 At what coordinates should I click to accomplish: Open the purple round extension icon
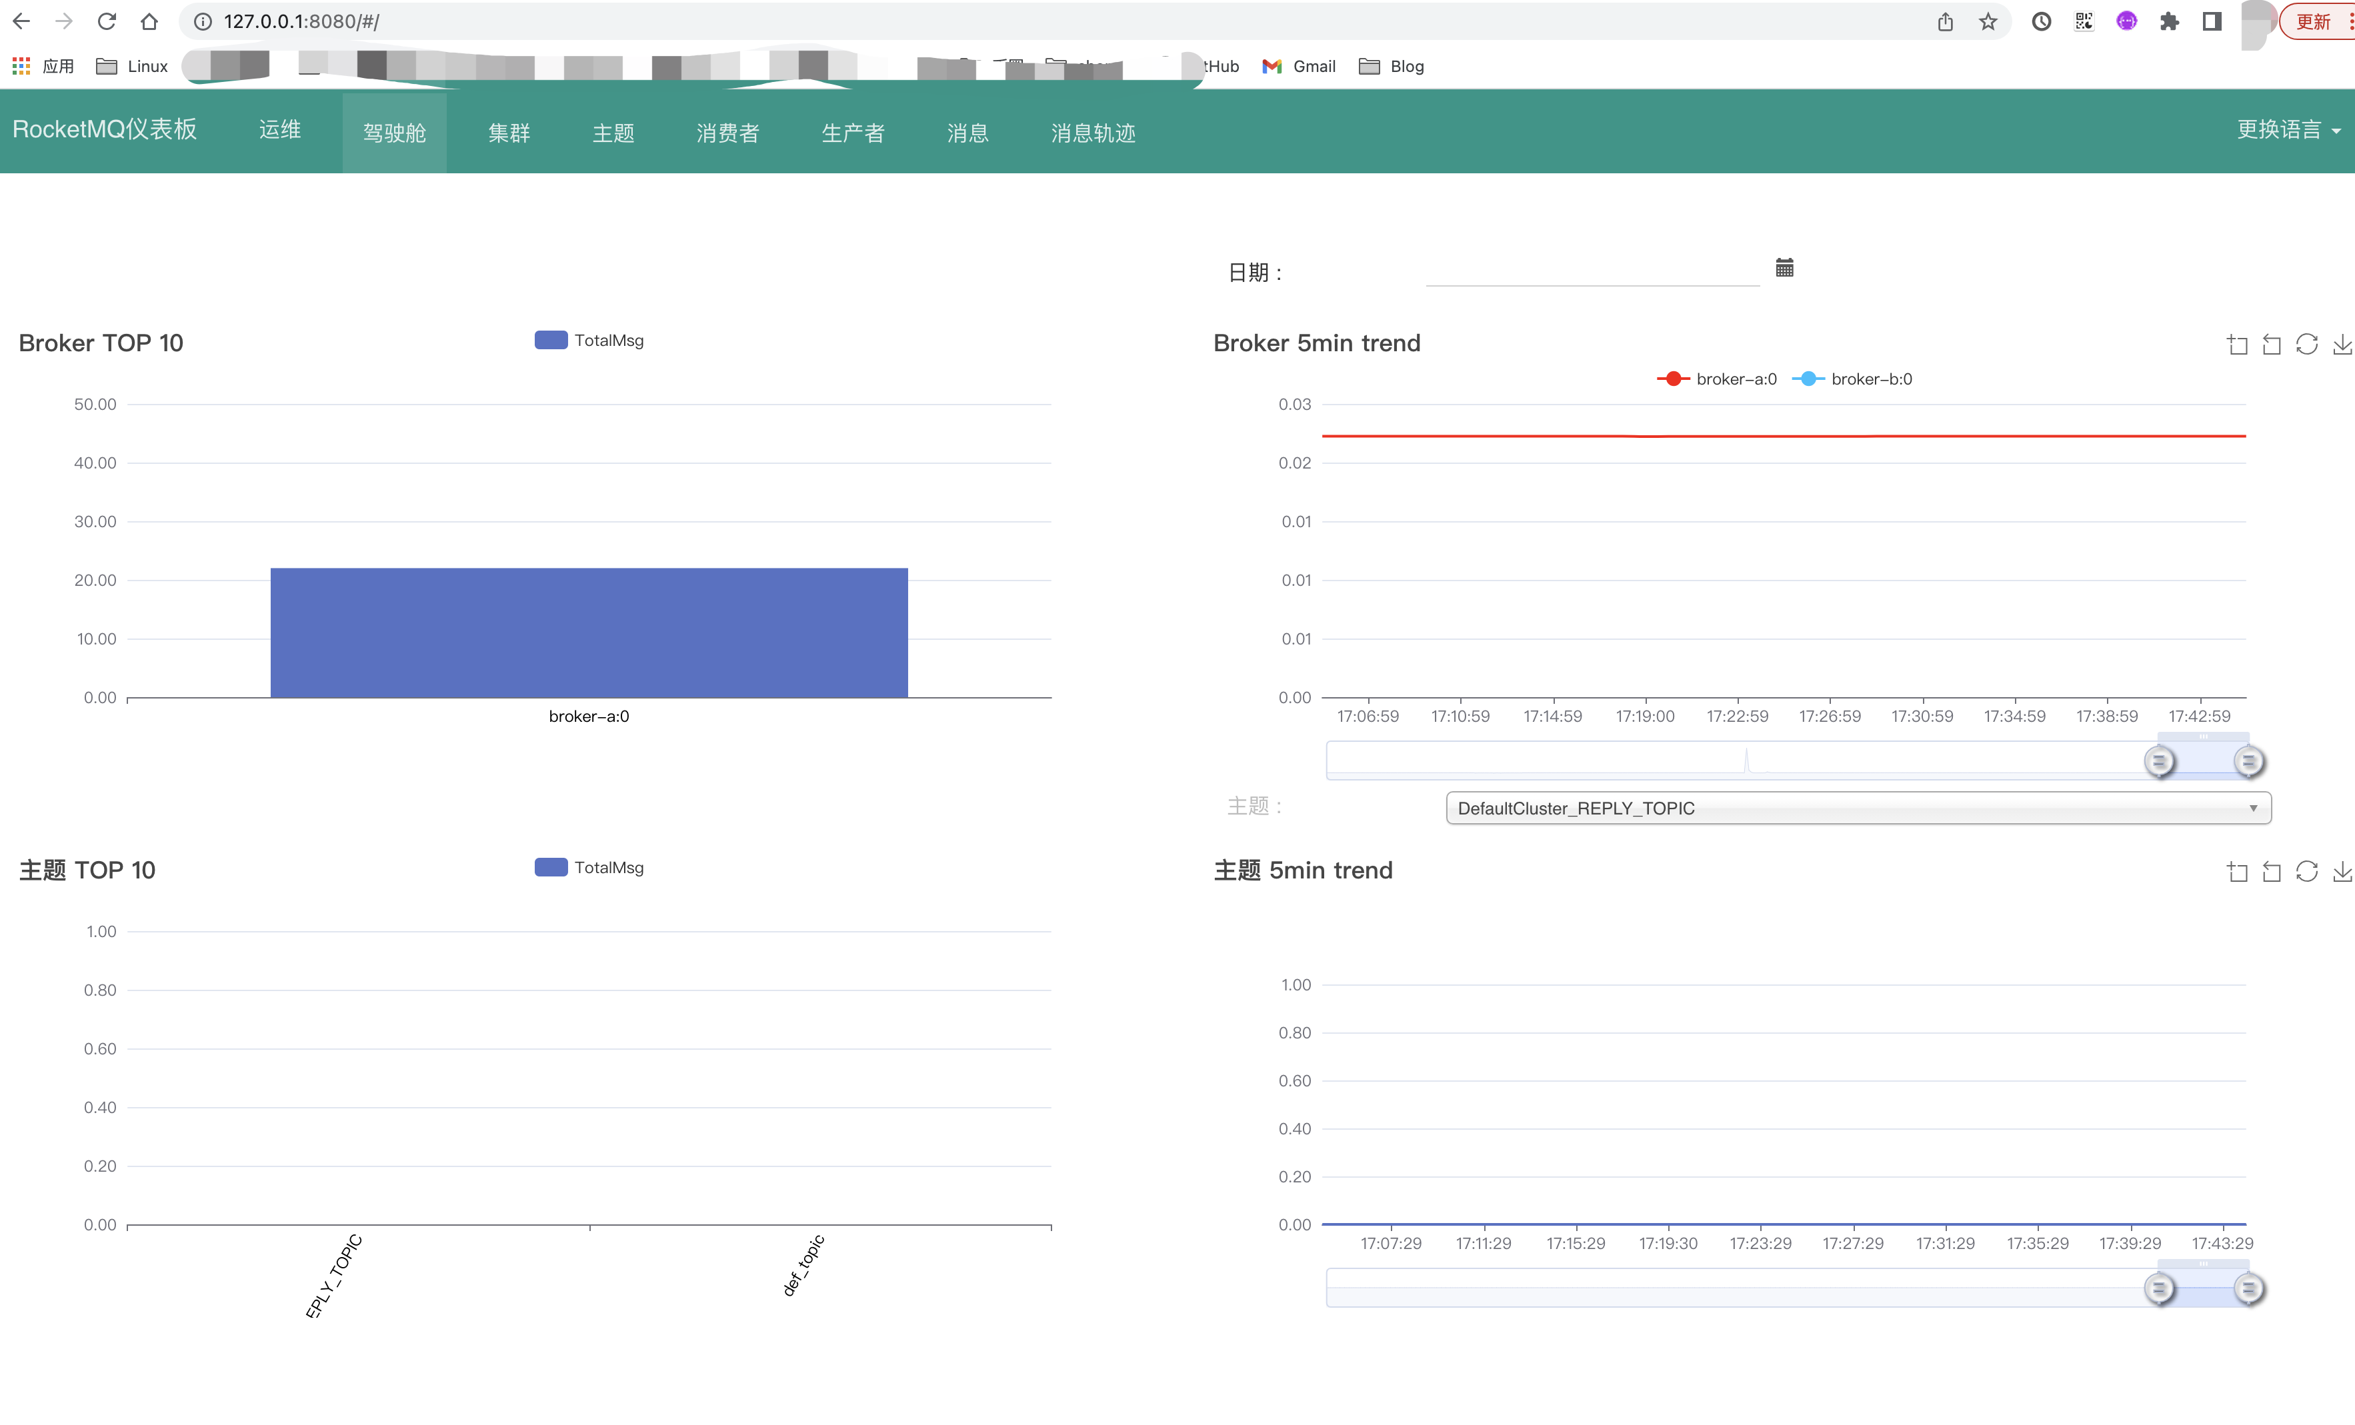click(2126, 21)
